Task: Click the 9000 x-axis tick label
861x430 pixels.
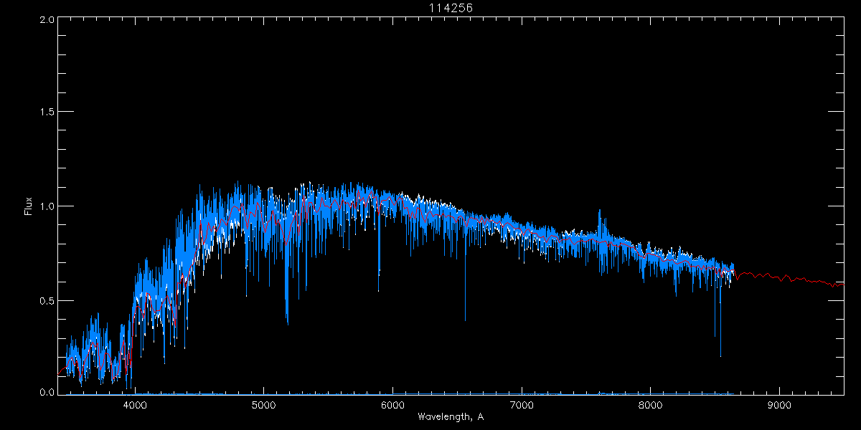Action: click(x=779, y=404)
